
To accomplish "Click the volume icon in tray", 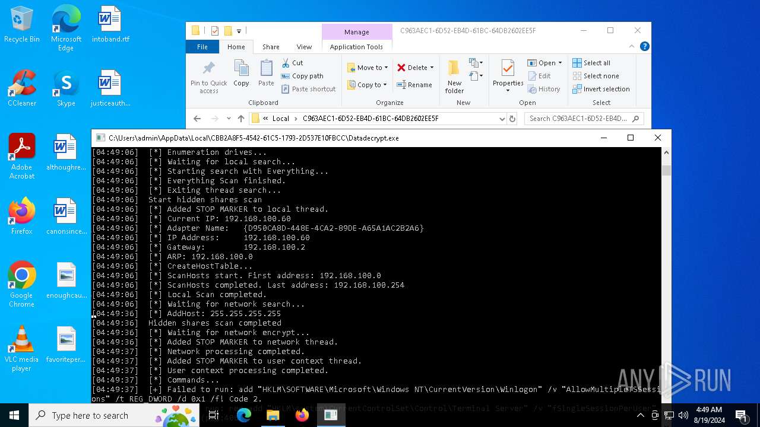I will 683,415.
